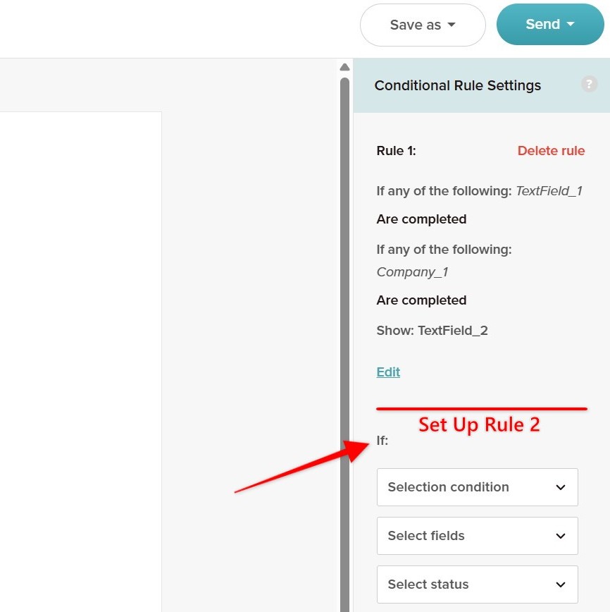The width and height of the screenshot is (610, 612).
Task: Click the TextField_1 condition field name
Action: (x=549, y=191)
